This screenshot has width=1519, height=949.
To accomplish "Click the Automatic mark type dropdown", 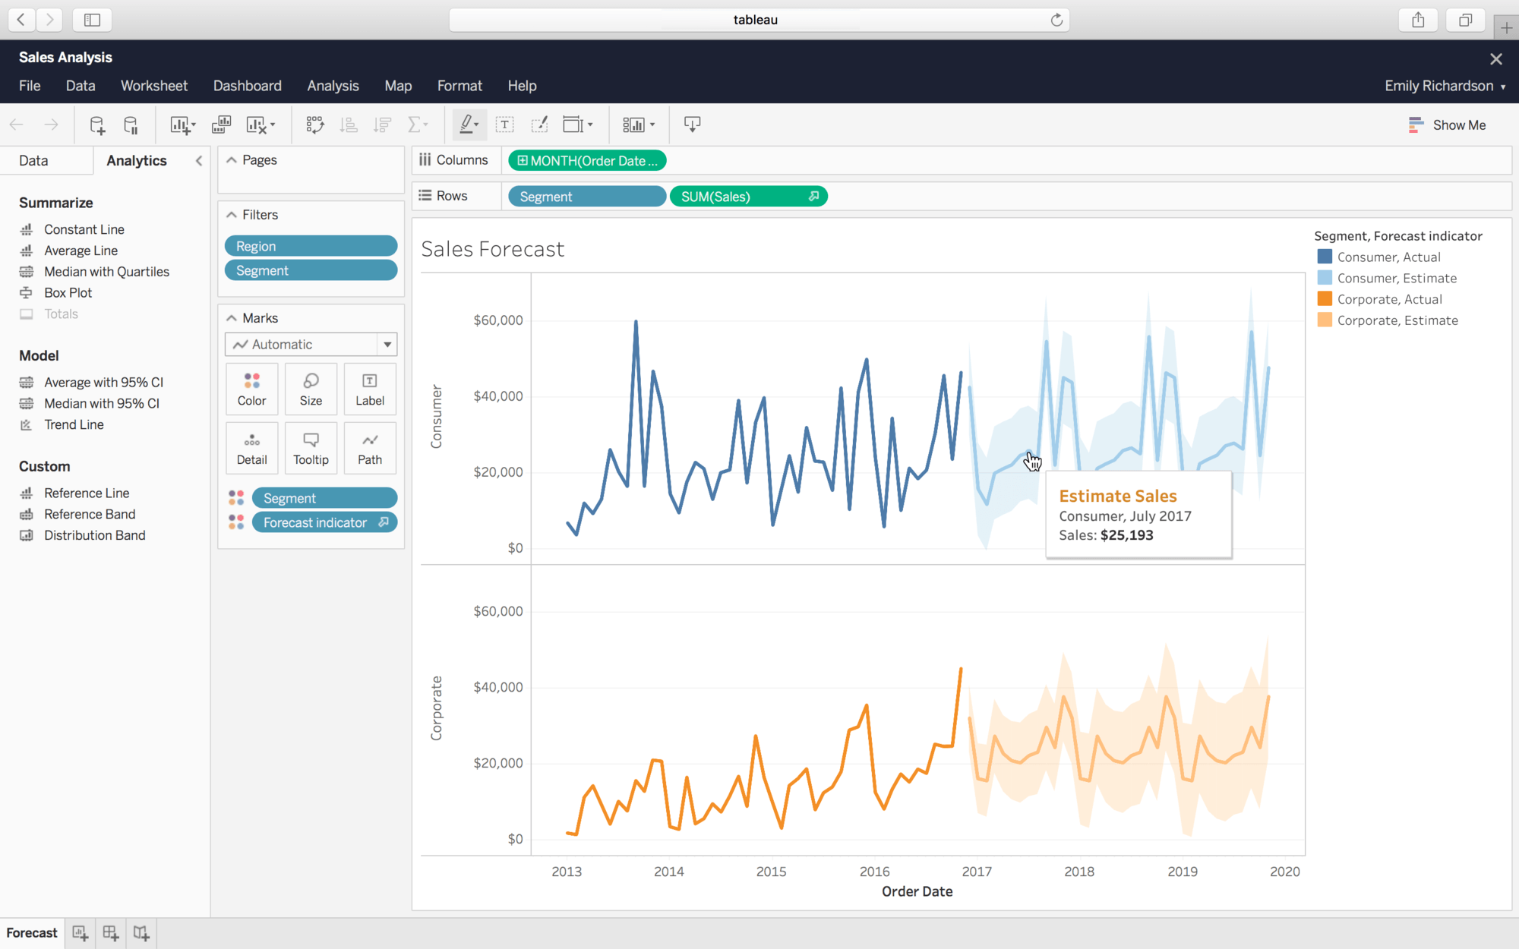I will click(311, 345).
